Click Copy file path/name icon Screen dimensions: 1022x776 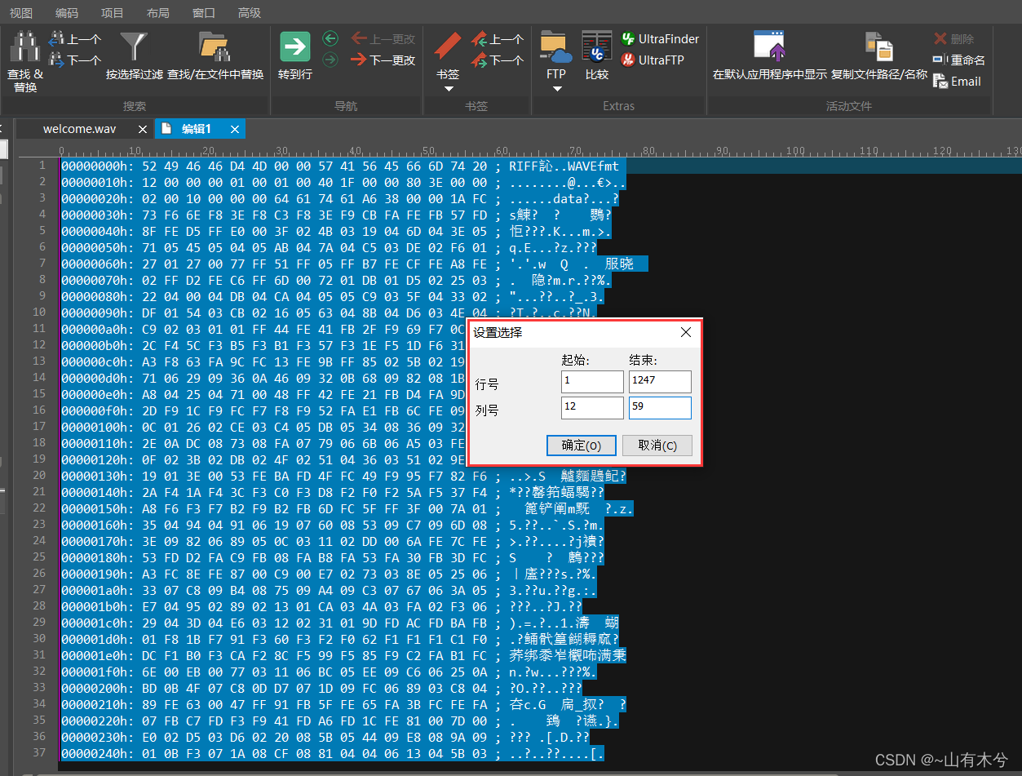[x=879, y=47]
